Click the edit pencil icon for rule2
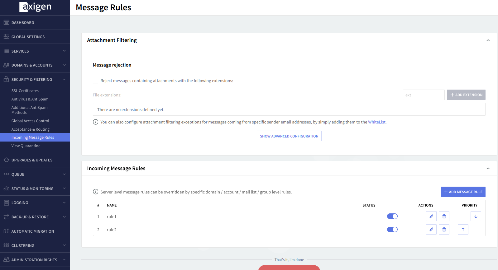498x270 pixels. [431, 230]
